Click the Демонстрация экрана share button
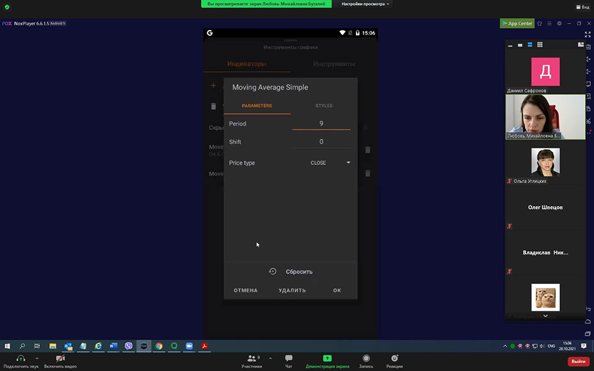 pyautogui.click(x=327, y=359)
